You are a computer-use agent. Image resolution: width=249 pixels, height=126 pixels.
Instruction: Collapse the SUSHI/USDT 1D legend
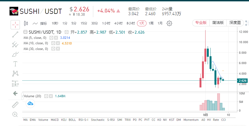point(25,32)
